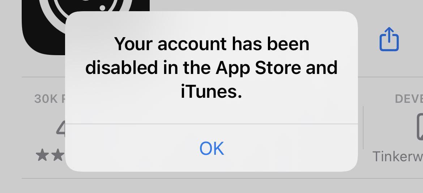Tap the 'Your account has been' text line

212,44
